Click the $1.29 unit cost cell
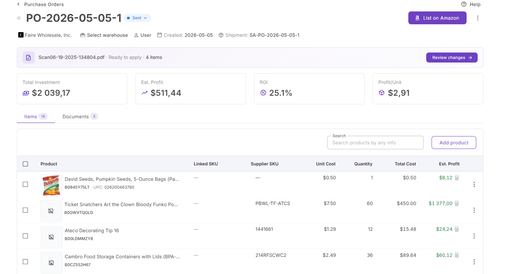 330,229
